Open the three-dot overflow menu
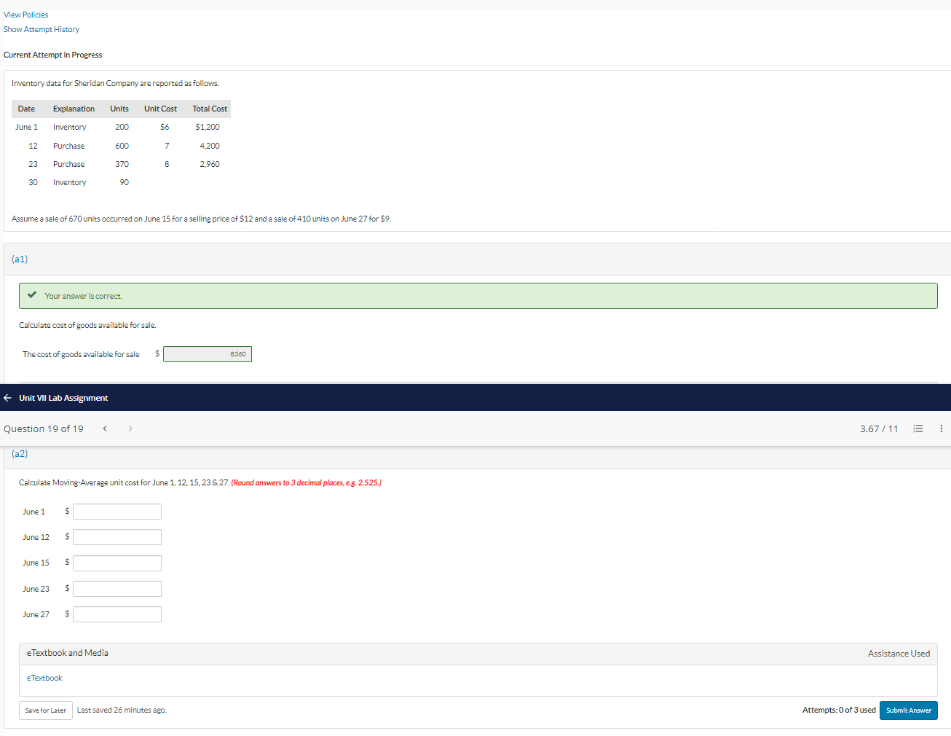This screenshot has height=736, width=951. [942, 428]
